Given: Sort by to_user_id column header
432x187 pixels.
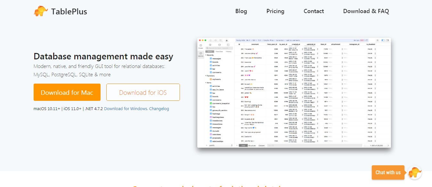Looking at the screenshot, I should click(x=283, y=44).
